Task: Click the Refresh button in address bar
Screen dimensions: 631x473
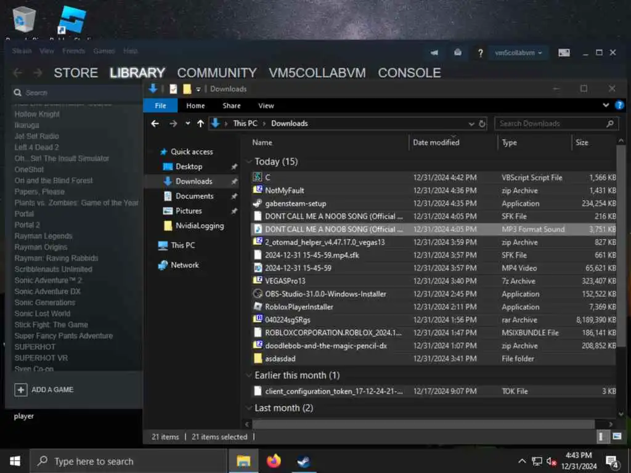Action: [x=482, y=124]
